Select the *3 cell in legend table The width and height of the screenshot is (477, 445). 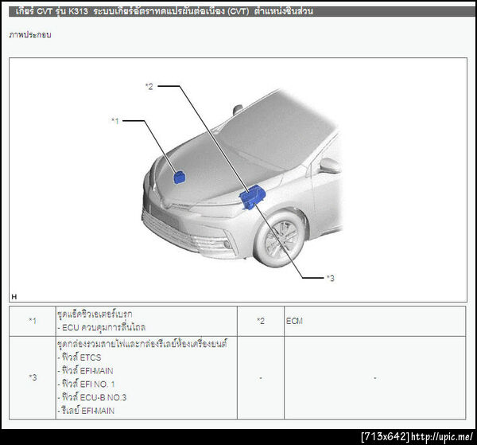(33, 377)
